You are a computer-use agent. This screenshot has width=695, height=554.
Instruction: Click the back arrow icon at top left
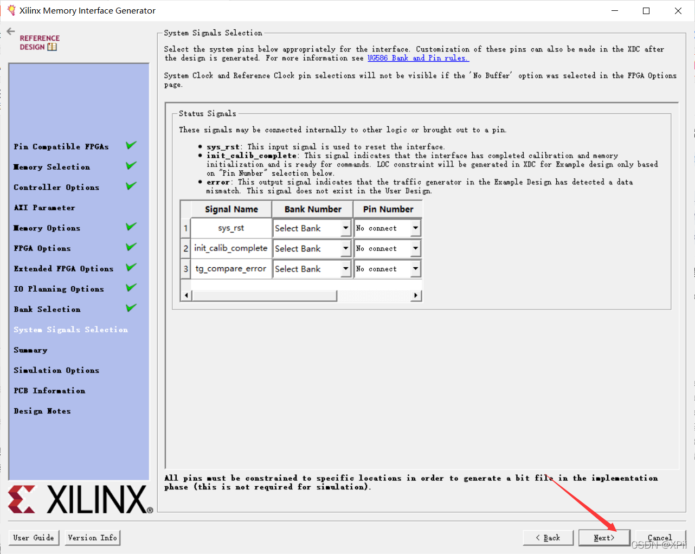pyautogui.click(x=11, y=31)
